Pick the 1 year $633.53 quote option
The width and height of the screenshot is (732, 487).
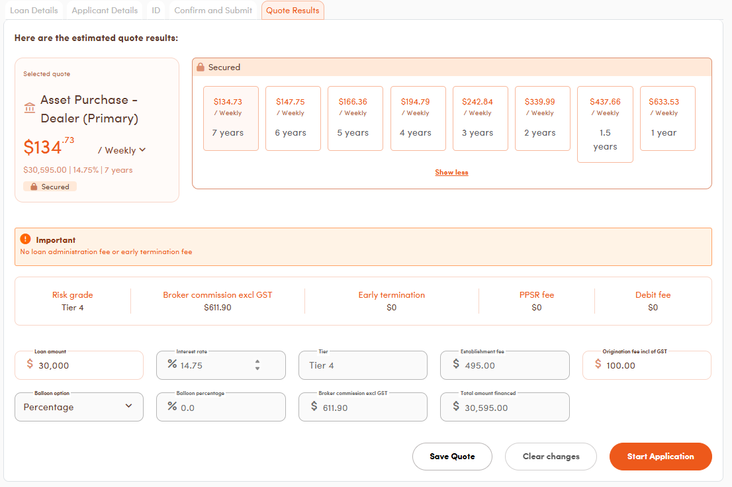click(667, 118)
